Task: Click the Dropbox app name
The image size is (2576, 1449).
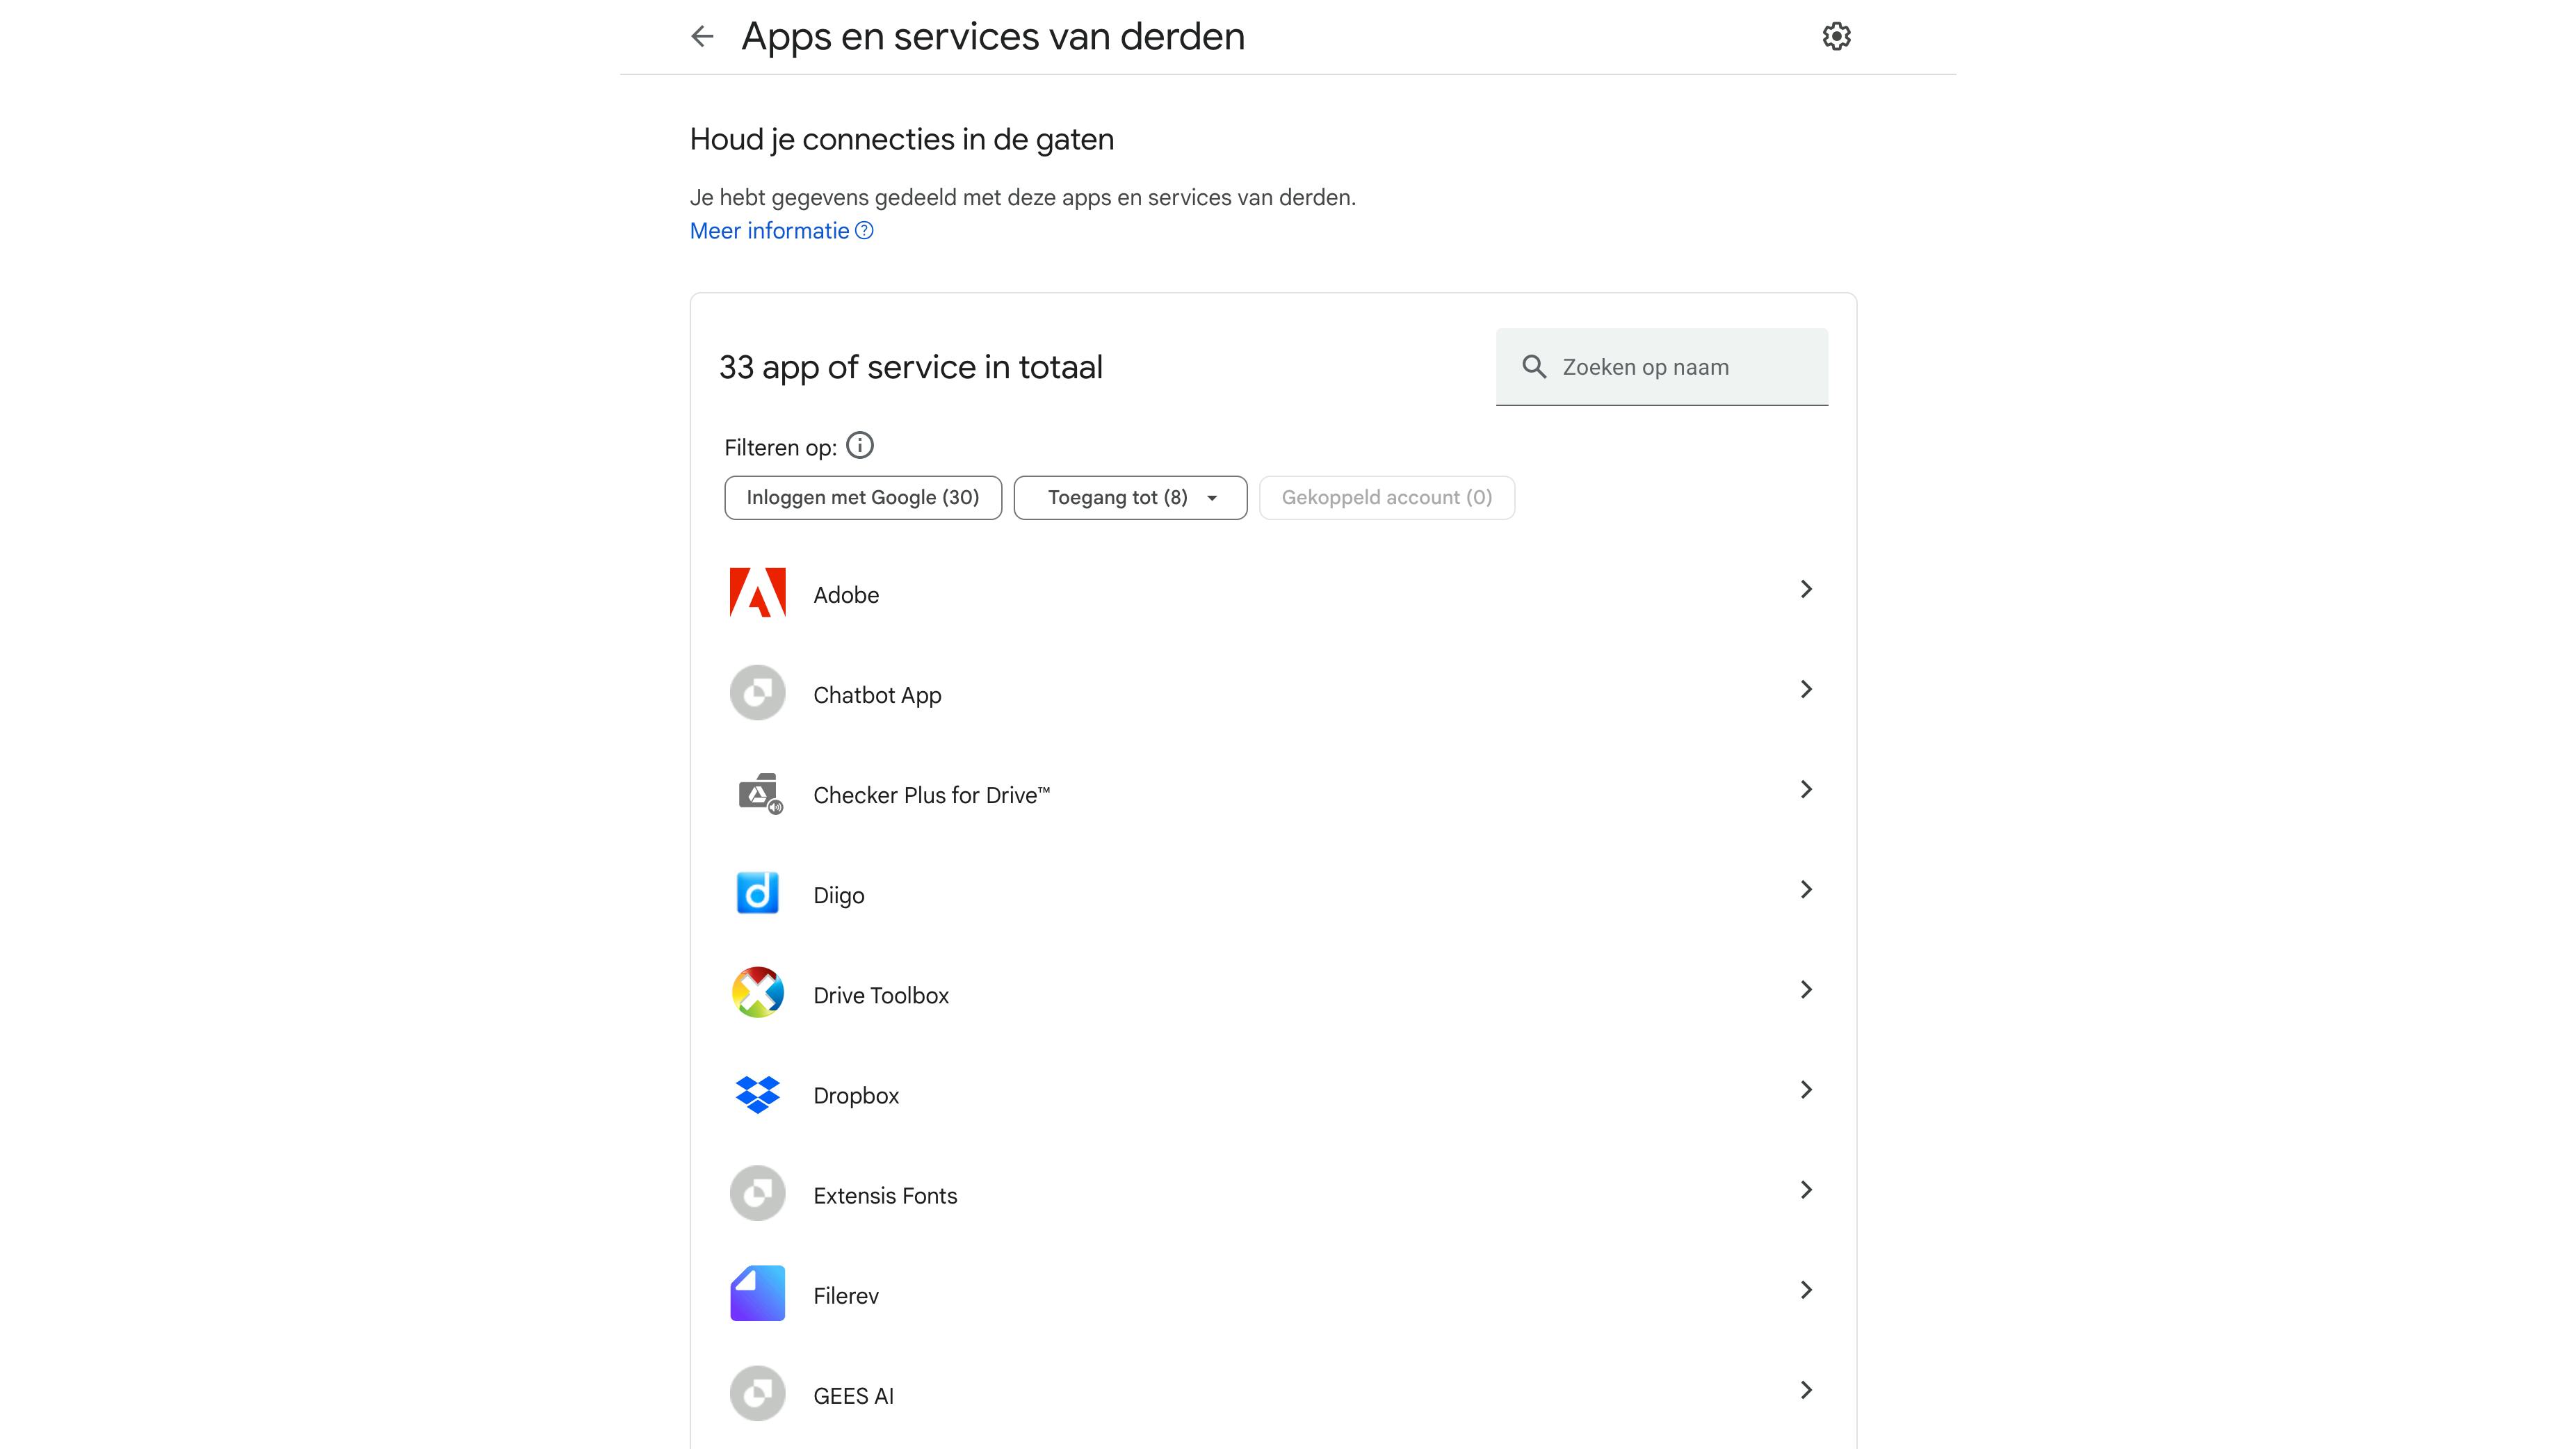Action: (856, 1096)
